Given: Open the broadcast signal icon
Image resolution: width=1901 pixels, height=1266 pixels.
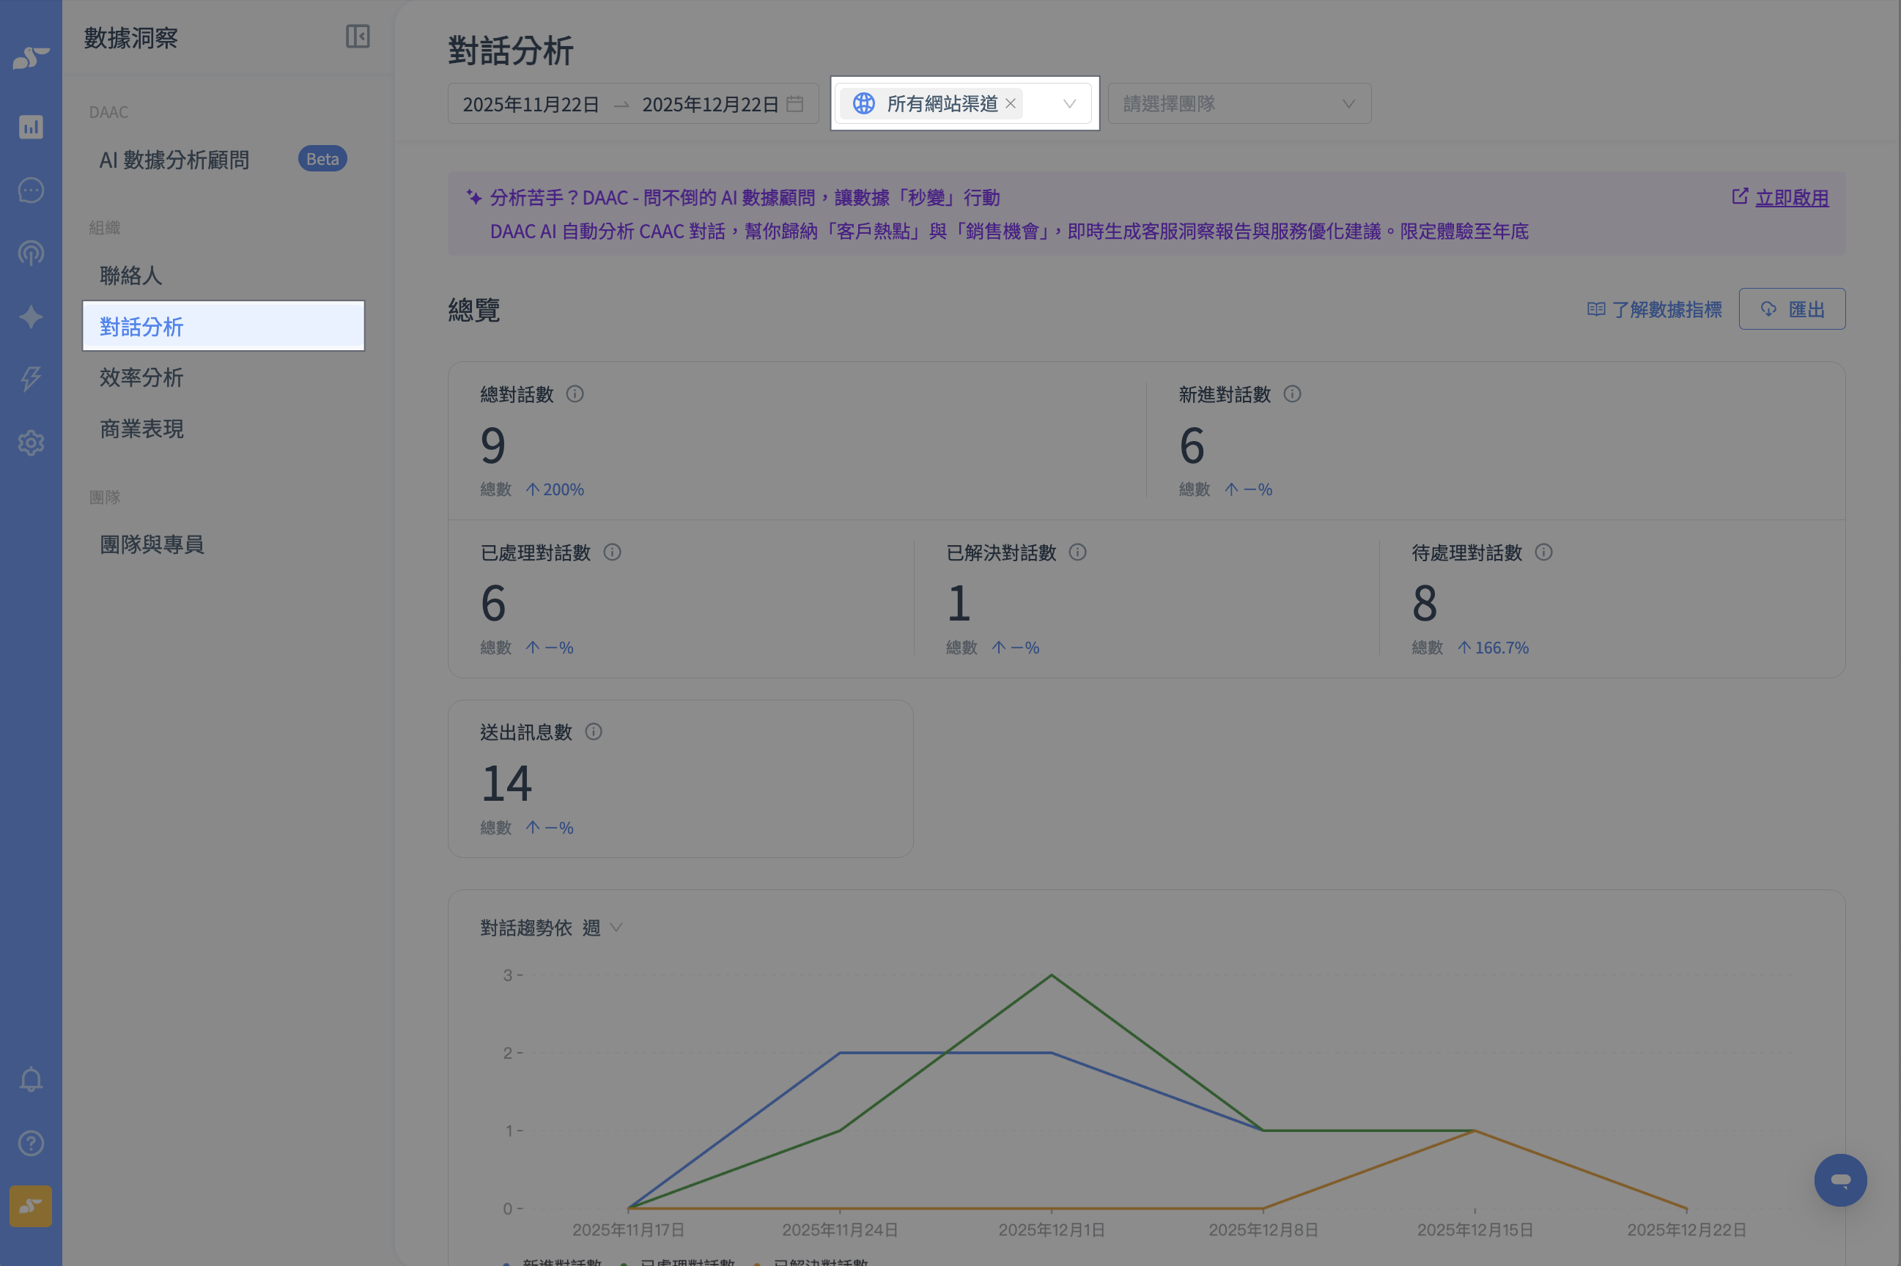Looking at the screenshot, I should click(x=31, y=253).
